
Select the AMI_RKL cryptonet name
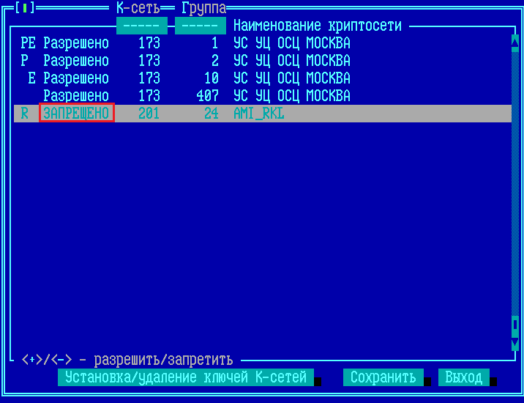tap(258, 114)
